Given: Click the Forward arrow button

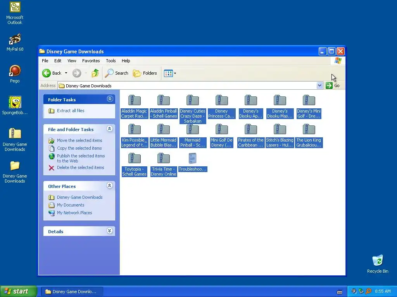Looking at the screenshot, I should (77, 73).
